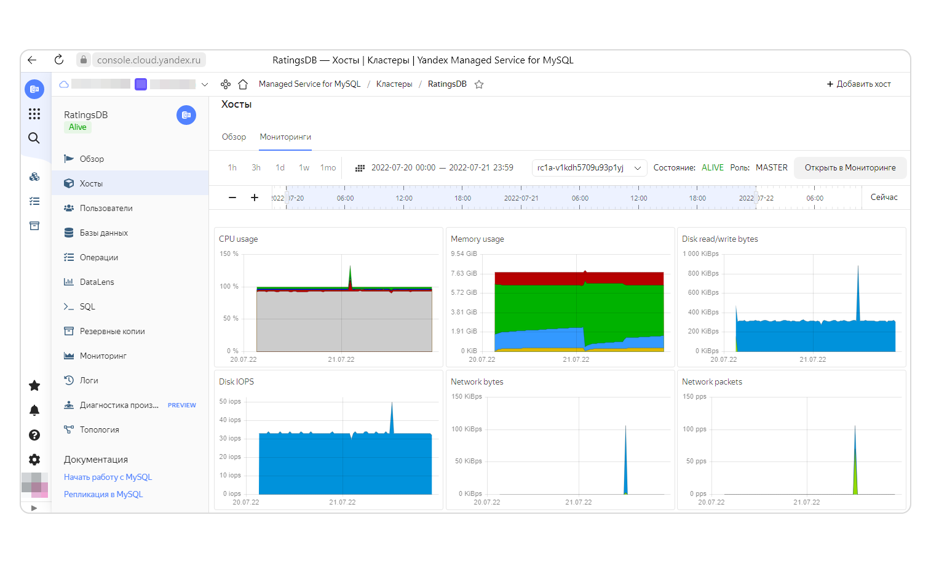Click the CPU usage chart spike
Image resolution: width=931 pixels, height=563 pixels.
(350, 277)
